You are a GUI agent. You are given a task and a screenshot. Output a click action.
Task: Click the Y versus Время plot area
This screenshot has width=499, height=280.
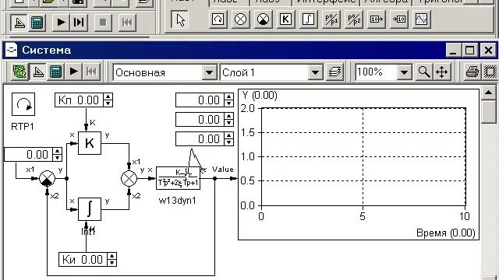click(363, 157)
